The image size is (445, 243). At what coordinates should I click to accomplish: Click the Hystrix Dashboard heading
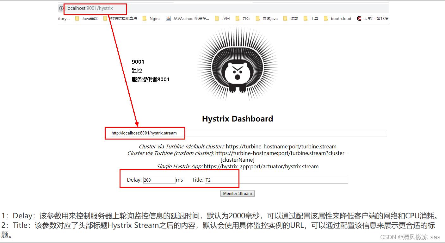(x=238, y=119)
